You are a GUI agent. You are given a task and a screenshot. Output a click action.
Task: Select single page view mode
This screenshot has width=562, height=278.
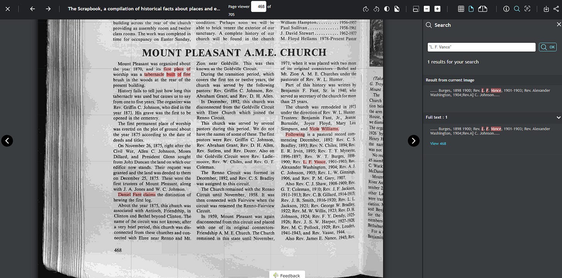(471, 9)
